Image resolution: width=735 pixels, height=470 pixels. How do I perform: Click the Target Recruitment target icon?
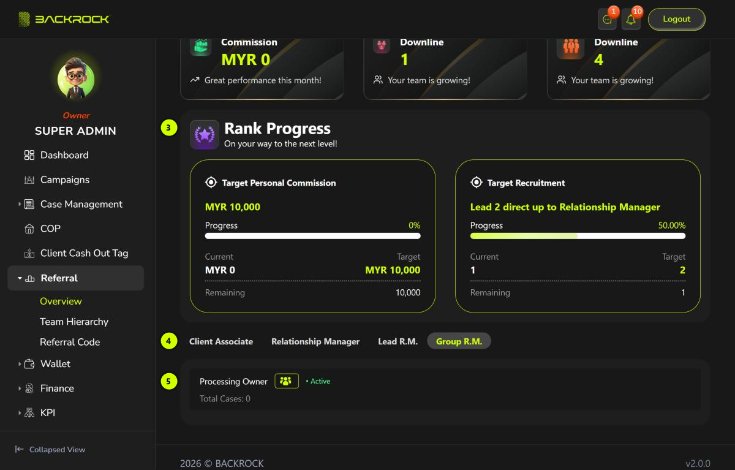coord(476,183)
